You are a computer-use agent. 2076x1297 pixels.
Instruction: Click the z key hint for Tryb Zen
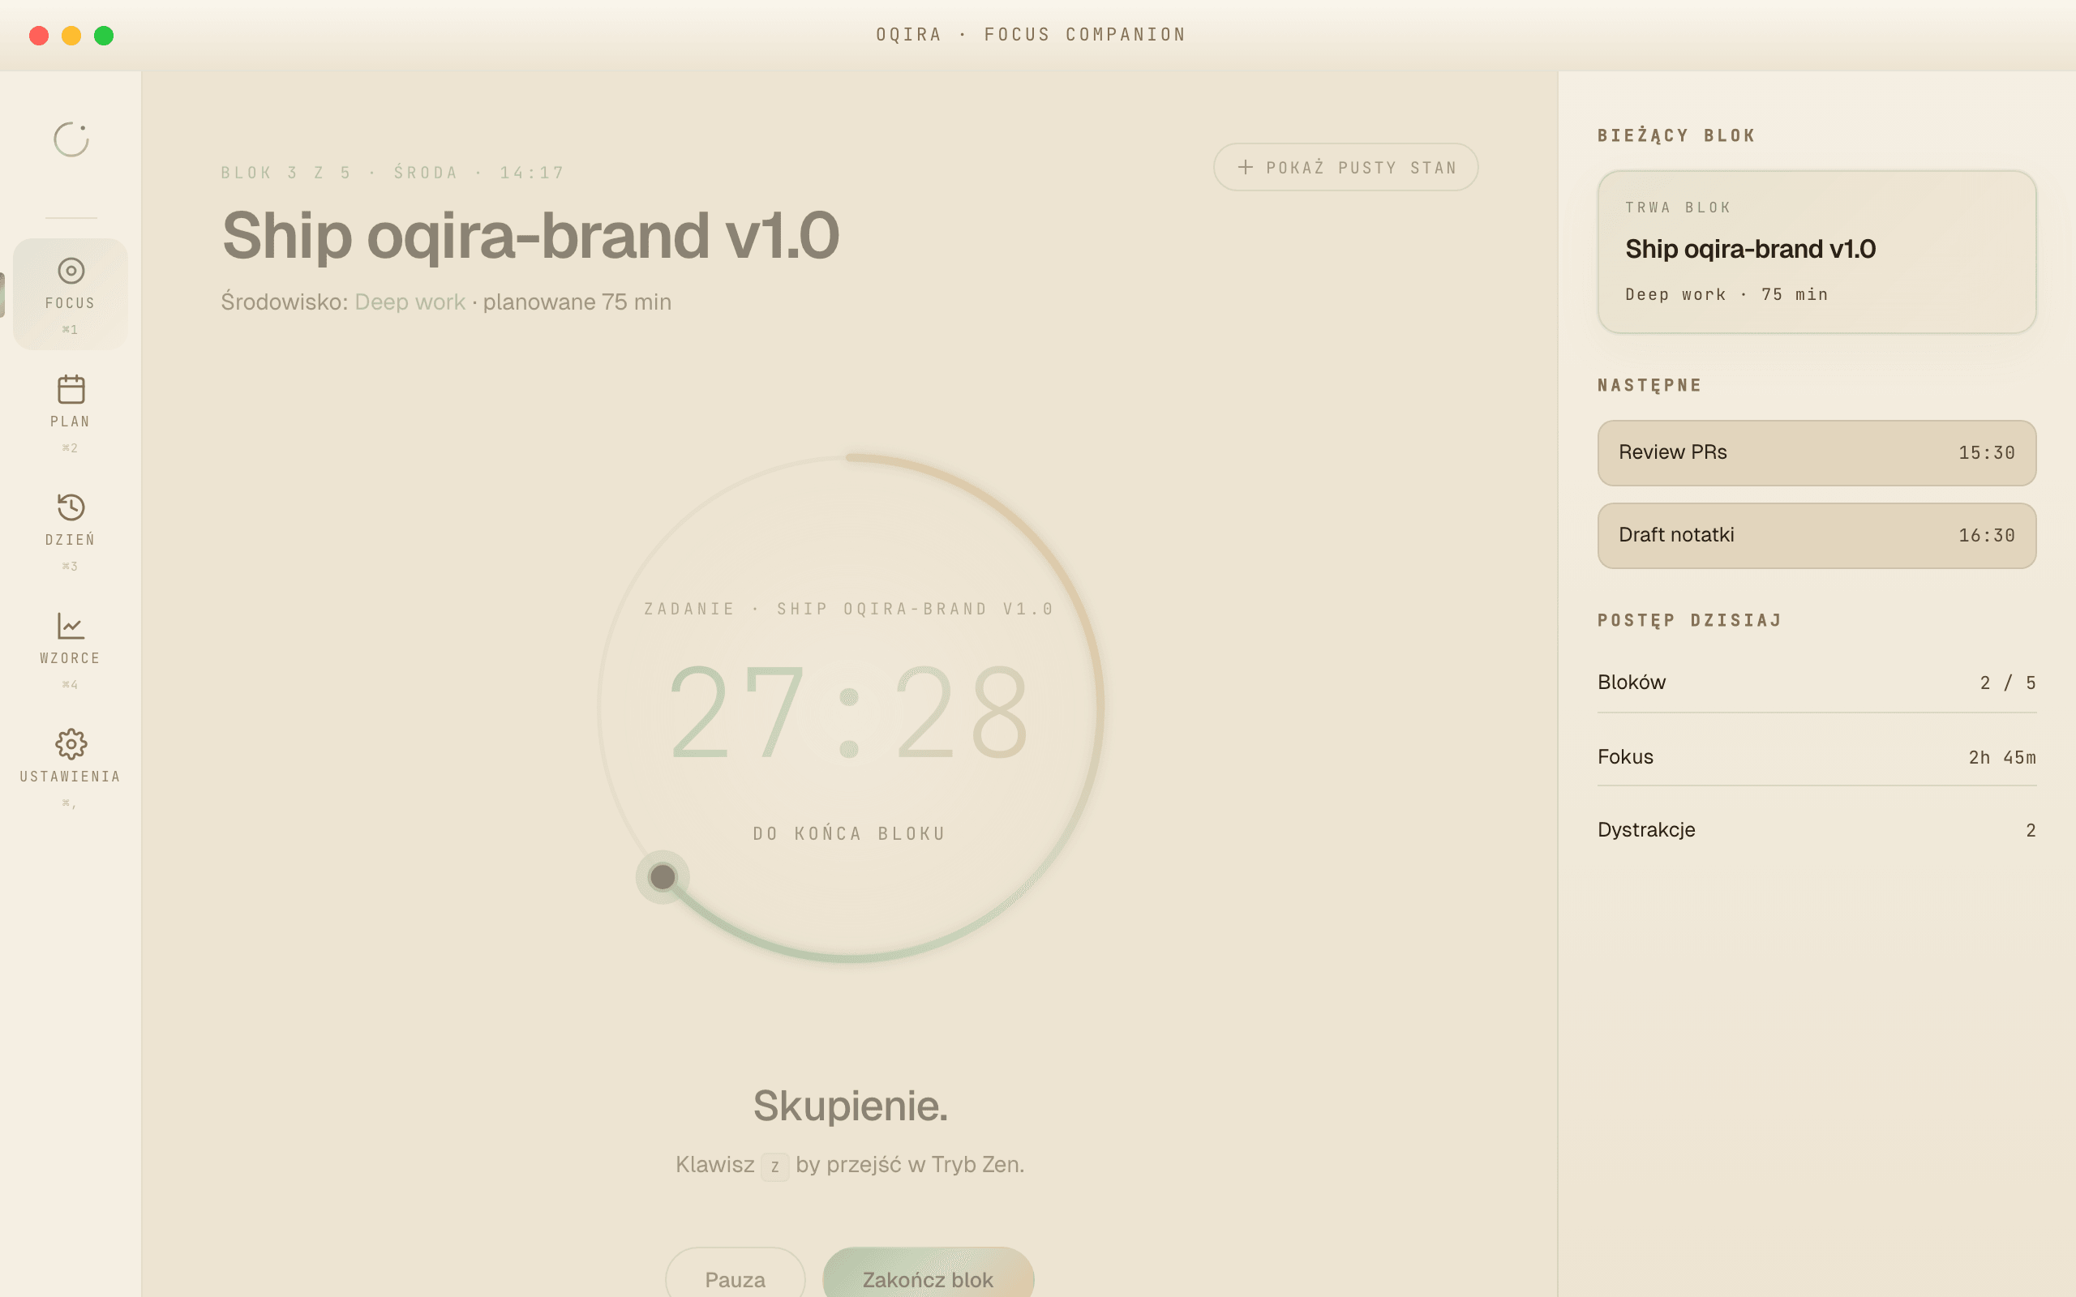click(x=774, y=1166)
